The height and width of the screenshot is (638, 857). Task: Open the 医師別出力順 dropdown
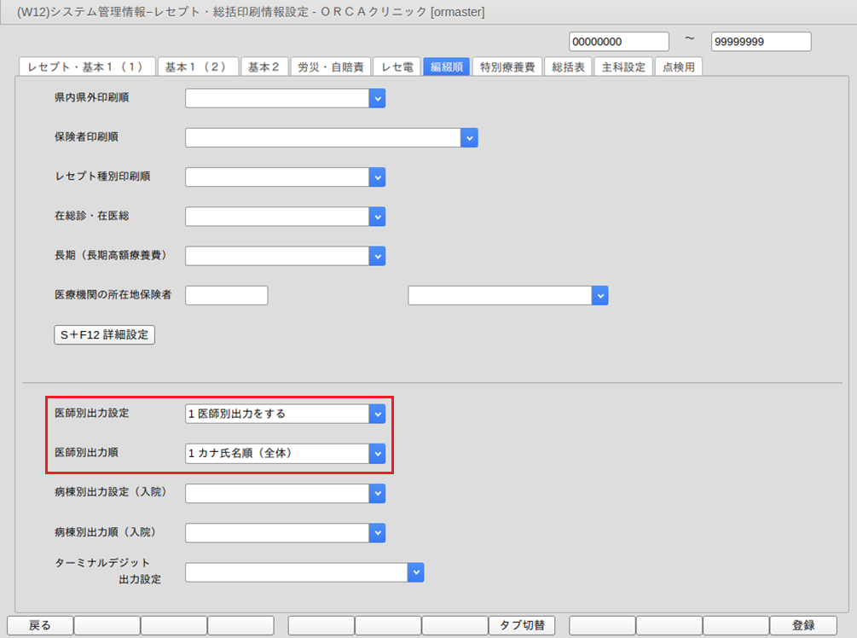pos(377,454)
